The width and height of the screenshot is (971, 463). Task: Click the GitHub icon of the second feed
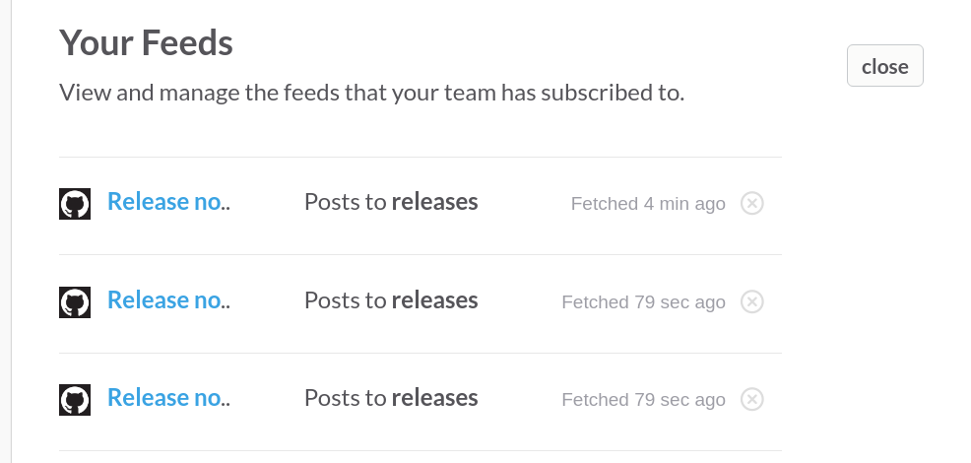point(75,302)
